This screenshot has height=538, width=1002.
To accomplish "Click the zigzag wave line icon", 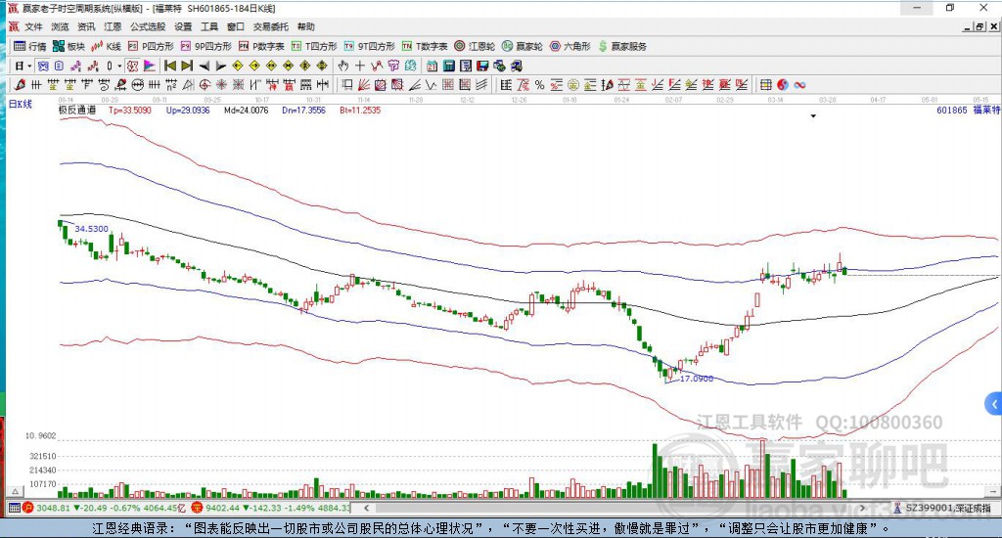I will click(431, 85).
